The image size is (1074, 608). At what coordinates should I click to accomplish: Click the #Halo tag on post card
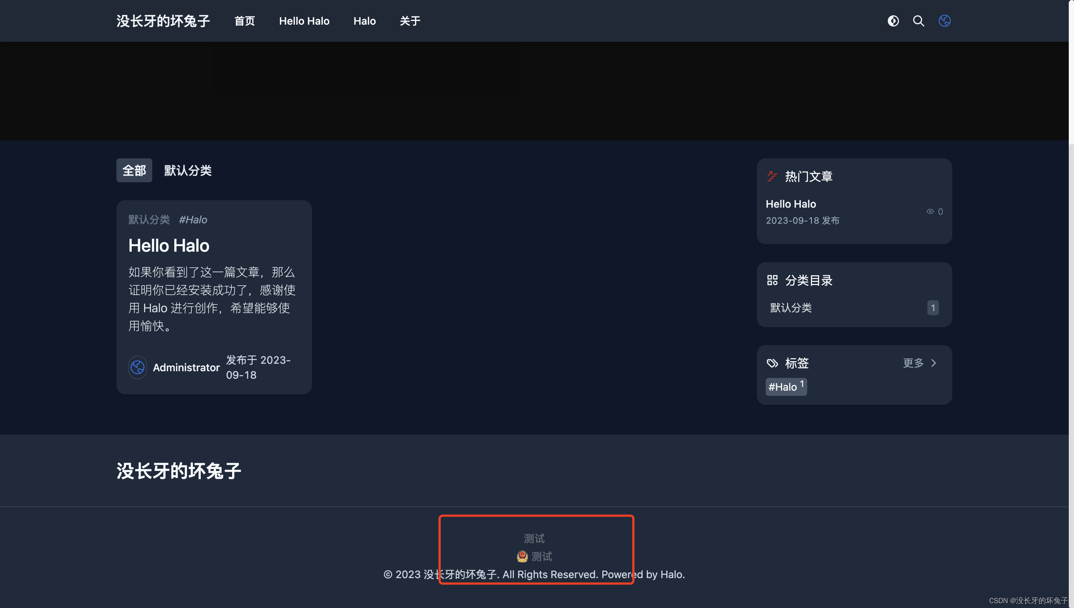coord(193,220)
